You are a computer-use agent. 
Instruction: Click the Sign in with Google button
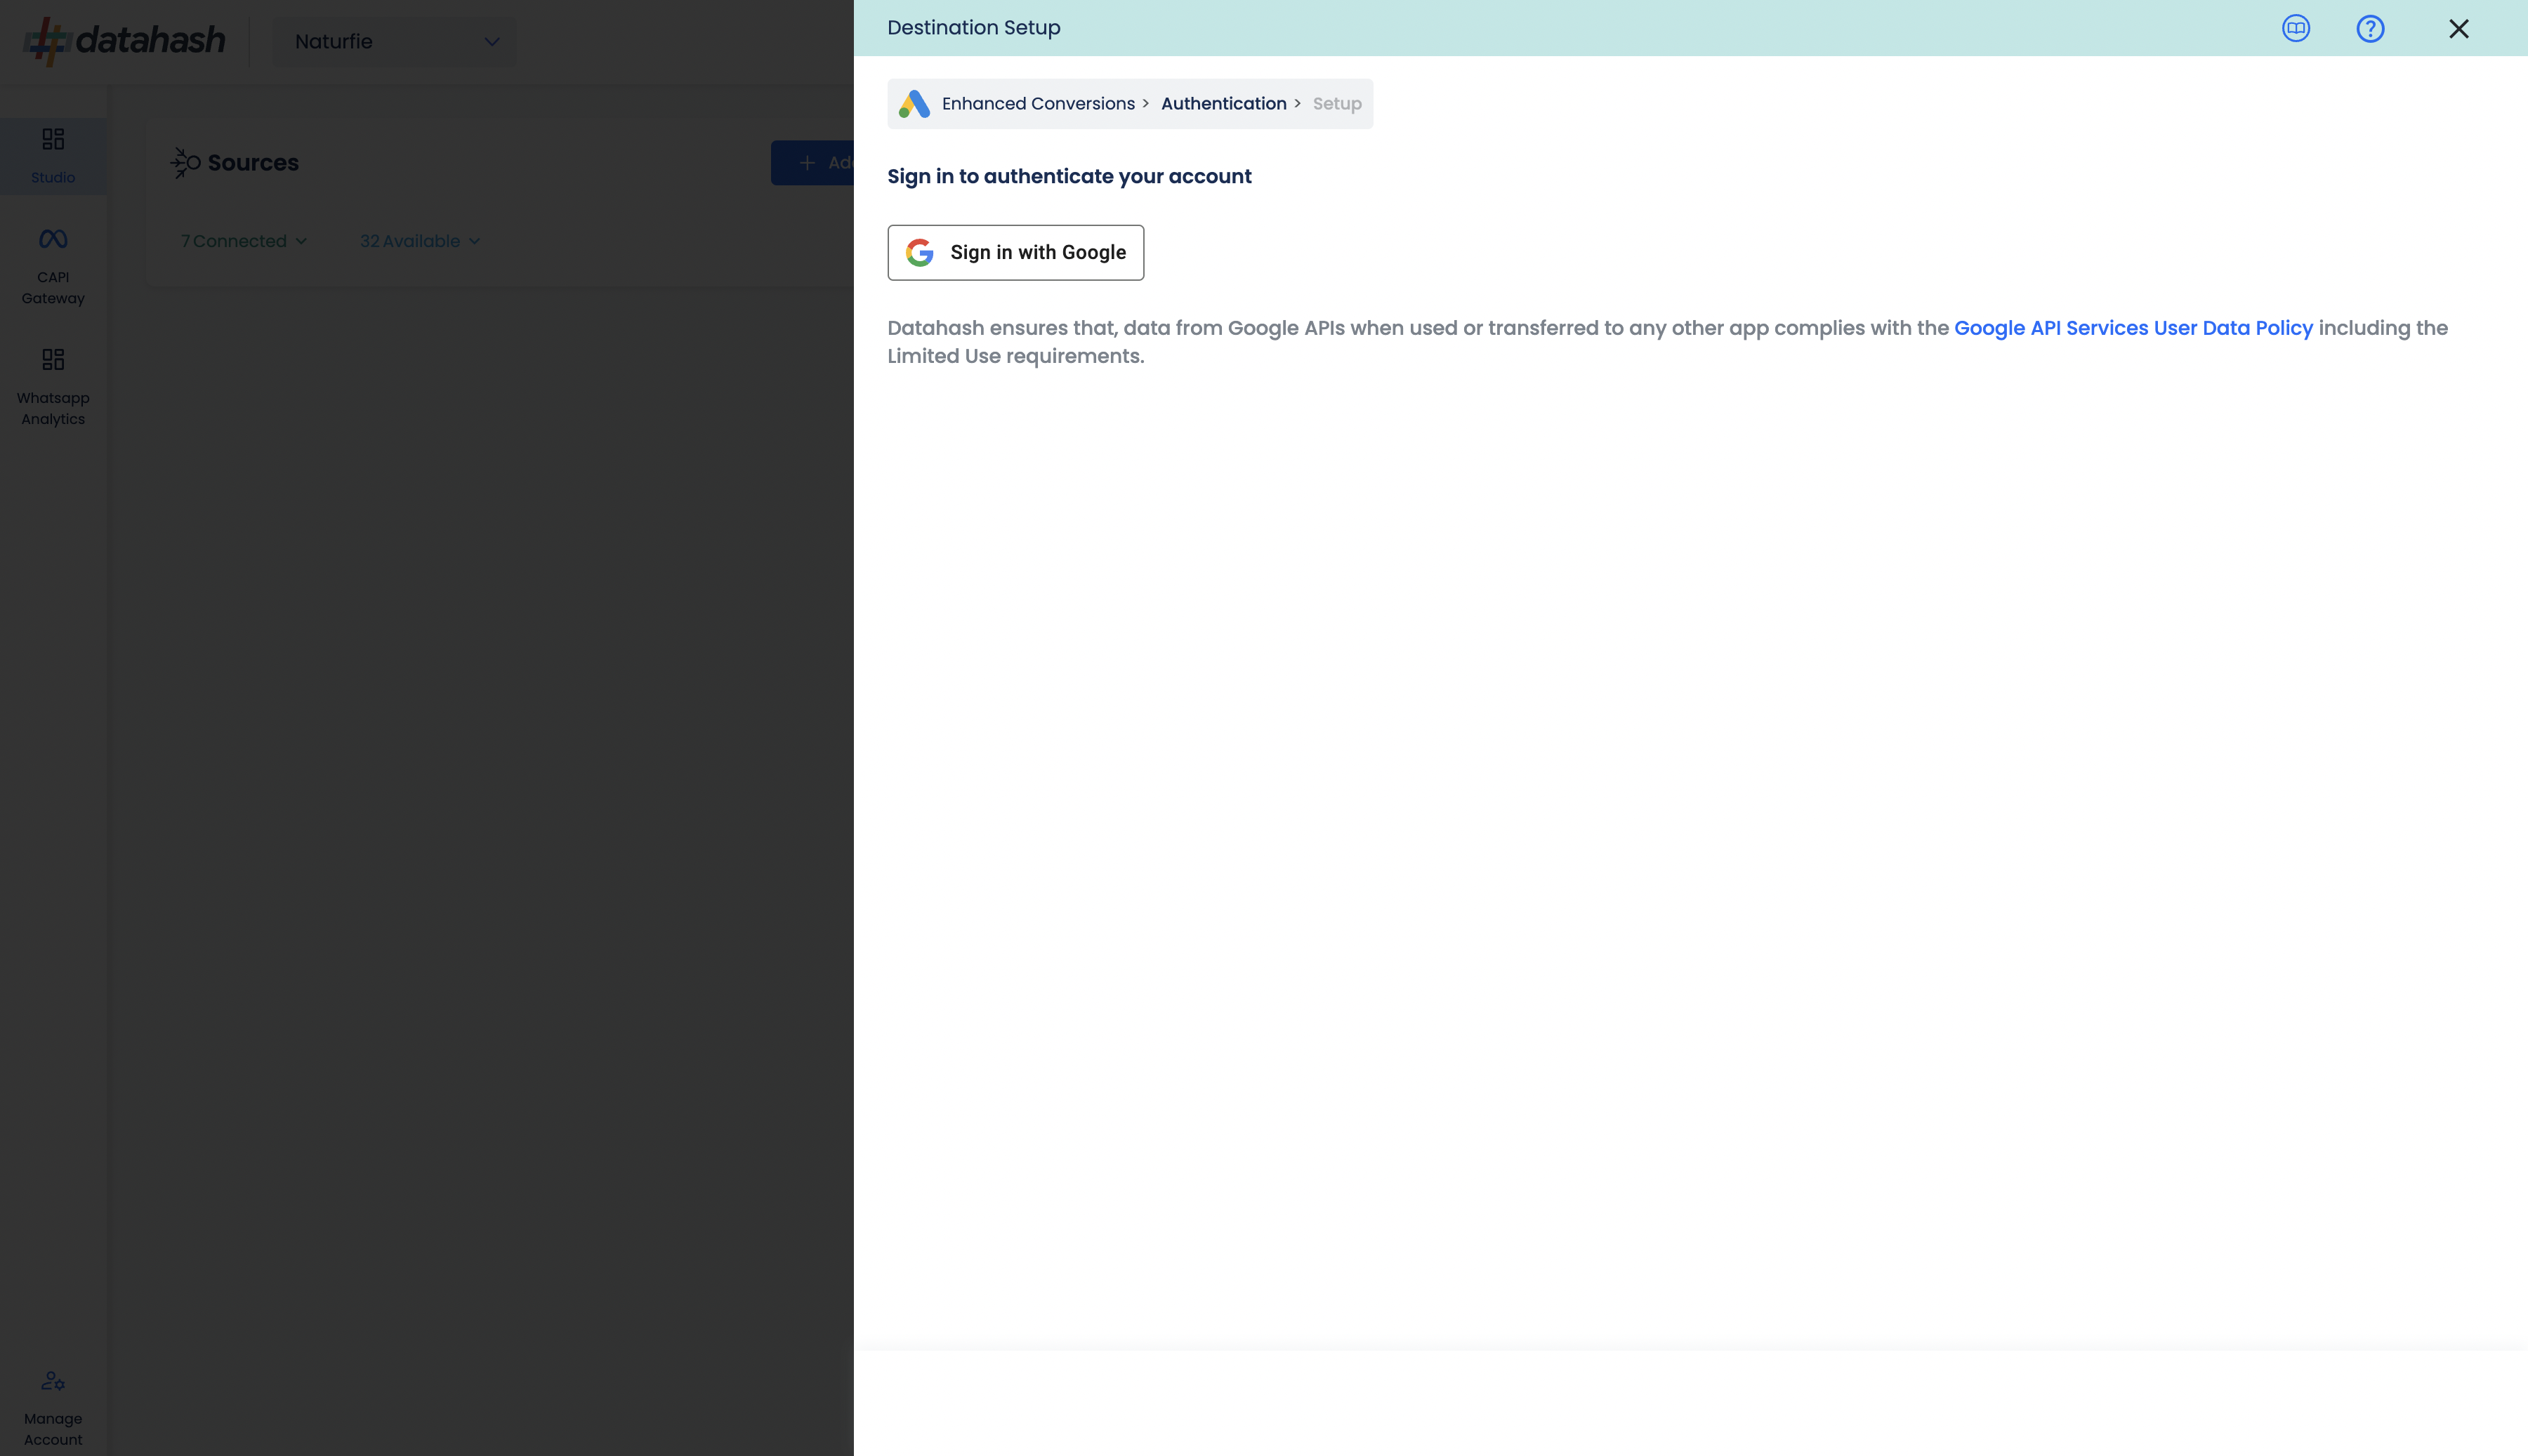click(x=1015, y=252)
